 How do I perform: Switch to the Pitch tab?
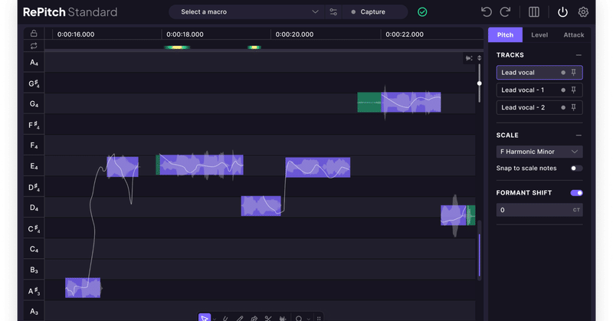505,34
